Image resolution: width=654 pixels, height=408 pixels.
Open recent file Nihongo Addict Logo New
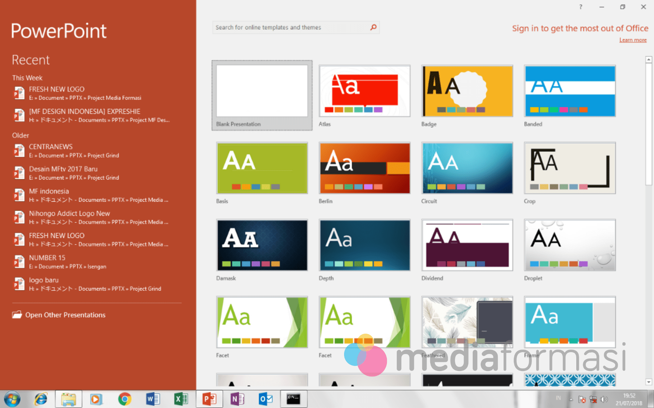97,218
